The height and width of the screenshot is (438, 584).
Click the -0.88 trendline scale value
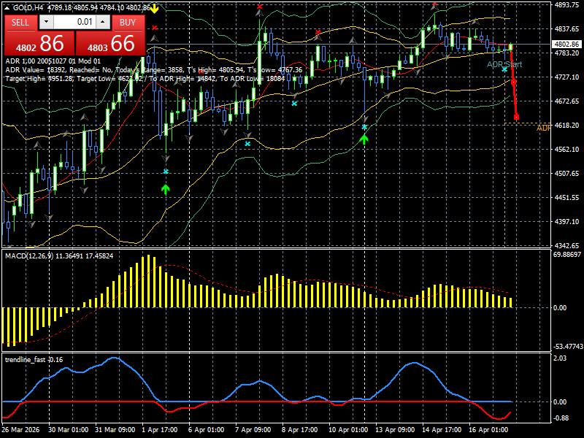(x=561, y=418)
